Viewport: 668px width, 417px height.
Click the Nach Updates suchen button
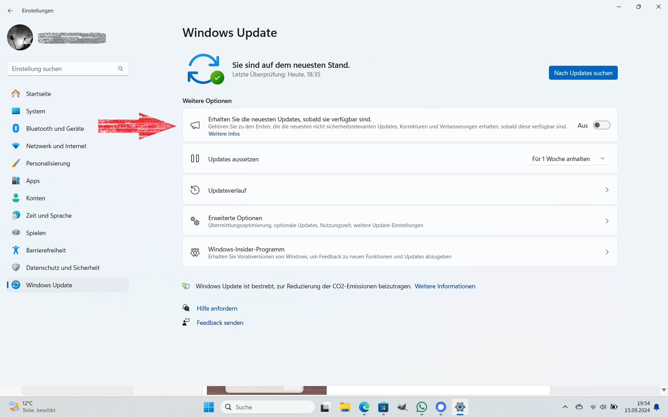click(583, 73)
